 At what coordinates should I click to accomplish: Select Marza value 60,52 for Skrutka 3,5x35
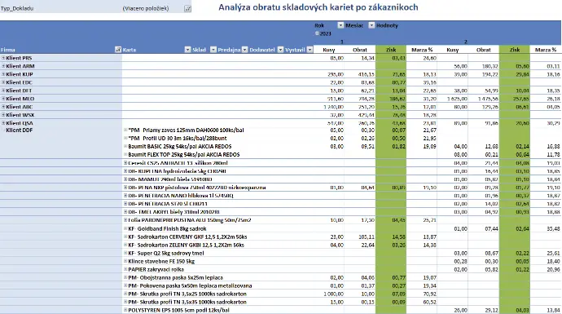click(429, 302)
